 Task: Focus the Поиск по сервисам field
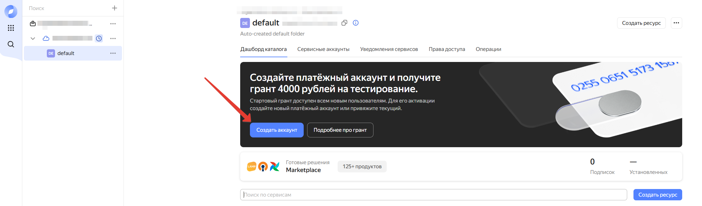(433, 195)
